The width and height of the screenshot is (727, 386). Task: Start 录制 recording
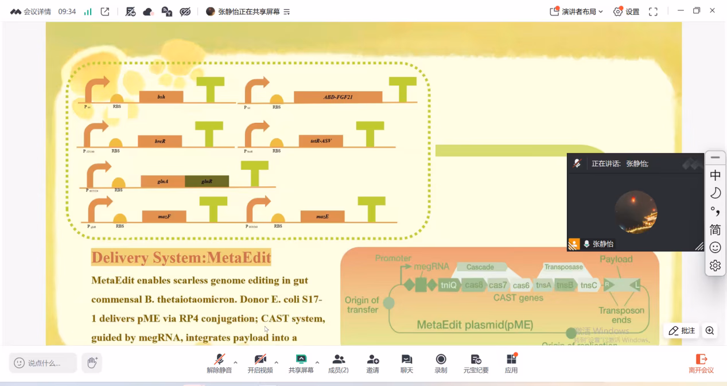click(441, 364)
